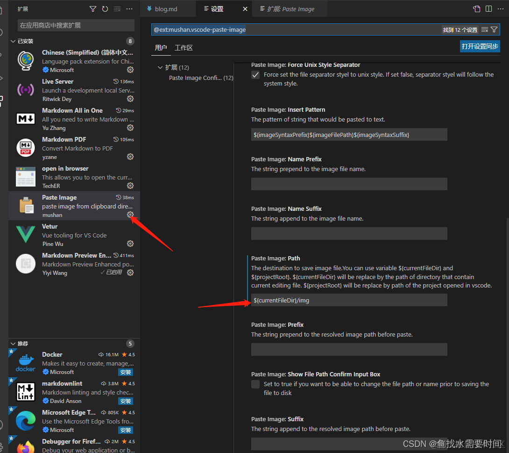Clear extensions search results icon

pos(117,9)
